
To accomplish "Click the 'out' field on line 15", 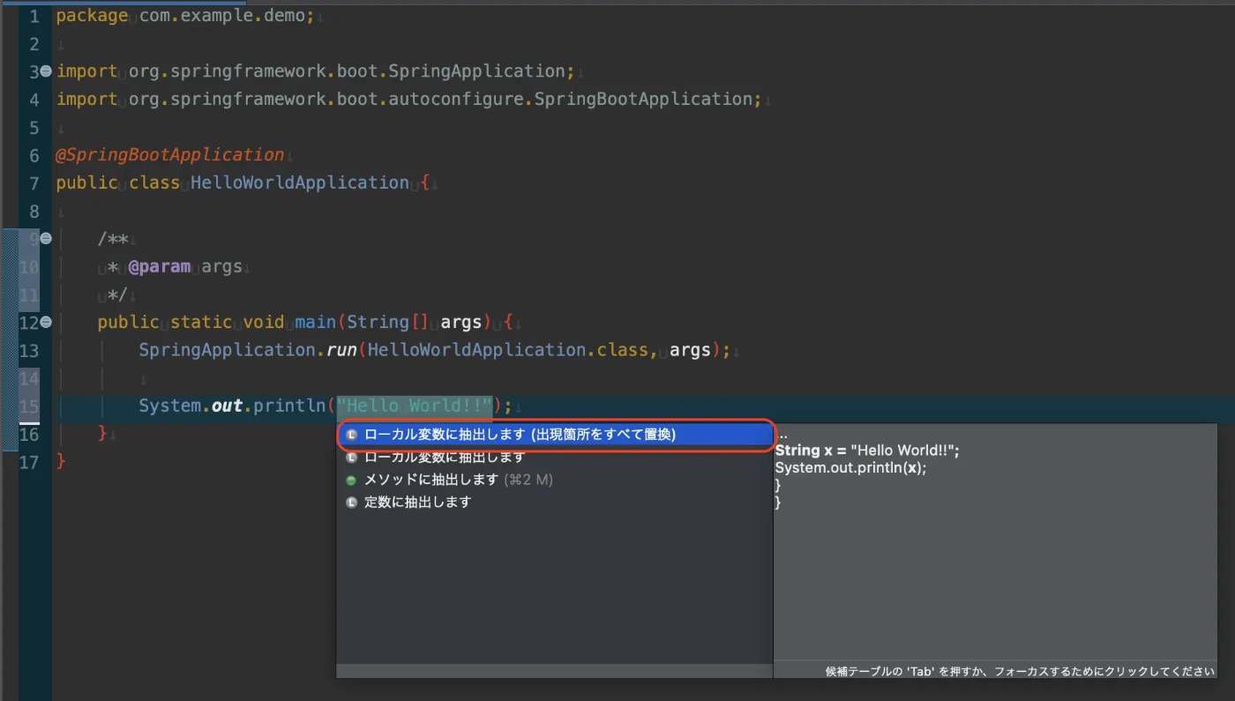I will click(228, 406).
